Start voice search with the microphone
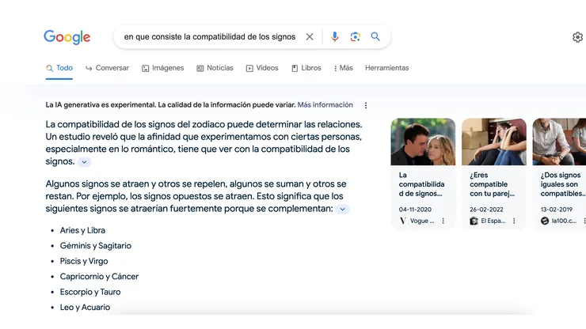Image resolution: width=586 pixels, height=329 pixels. [x=334, y=36]
